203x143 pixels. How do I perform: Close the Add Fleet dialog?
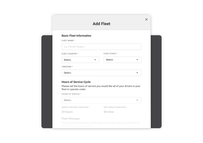click(x=146, y=19)
